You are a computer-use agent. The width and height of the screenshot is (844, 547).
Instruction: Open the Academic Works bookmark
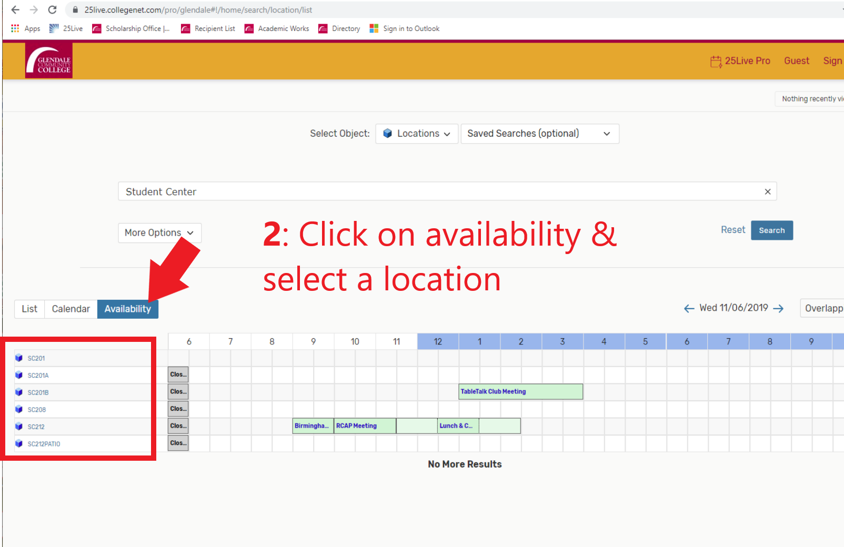[277, 28]
